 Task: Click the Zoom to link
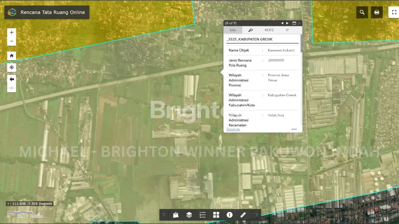coord(233,129)
